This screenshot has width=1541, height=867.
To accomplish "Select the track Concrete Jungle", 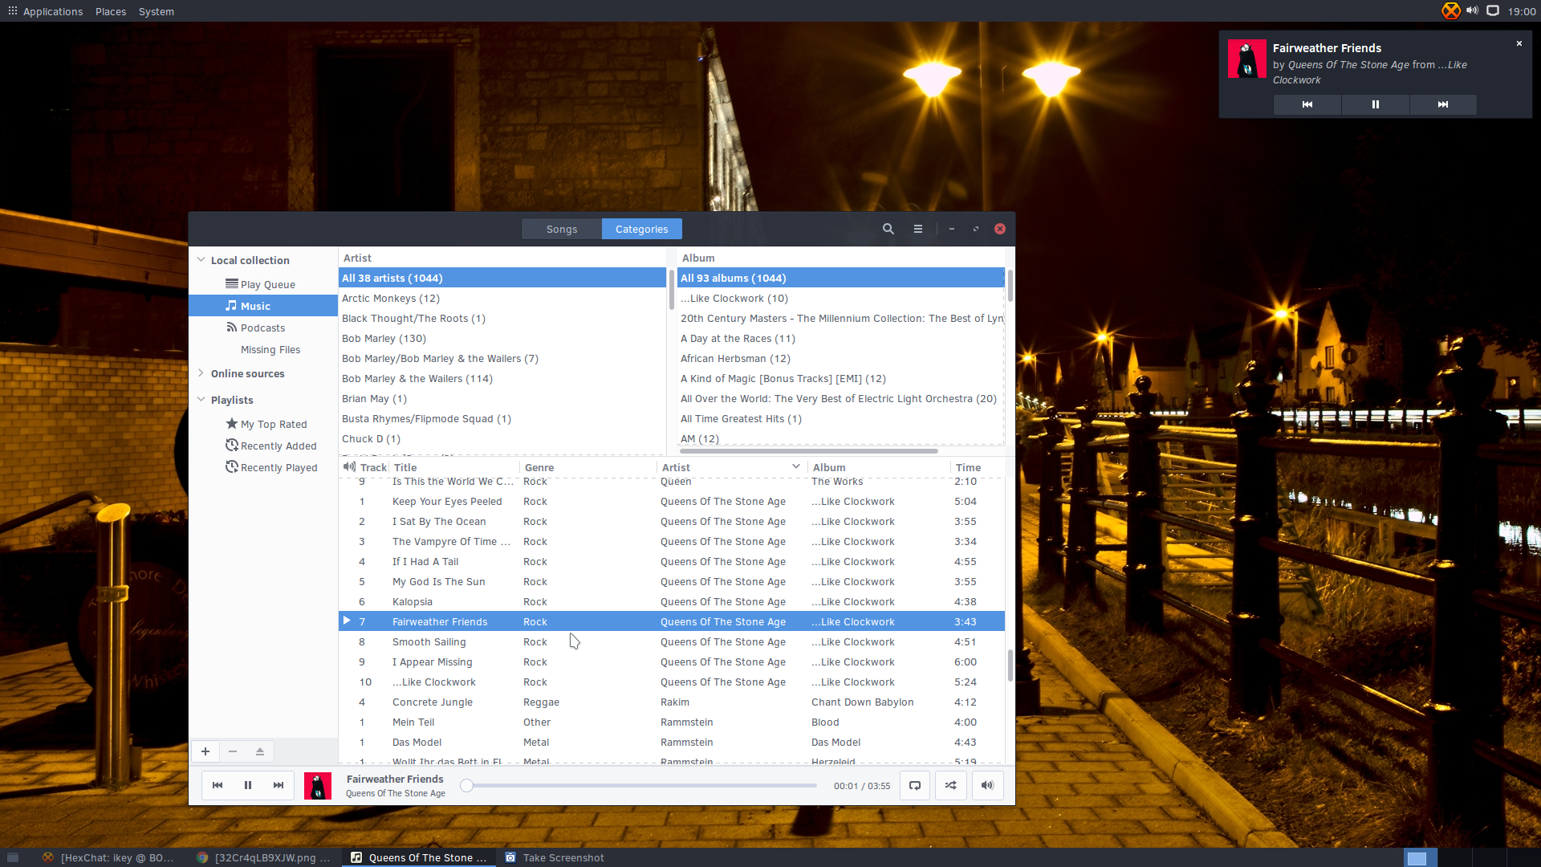I will click(x=671, y=702).
